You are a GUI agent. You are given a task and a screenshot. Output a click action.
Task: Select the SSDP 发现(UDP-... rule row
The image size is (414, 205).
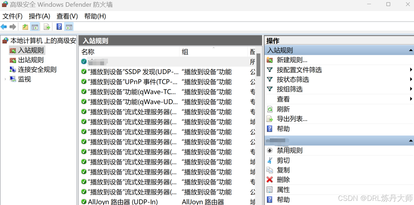click(167, 72)
